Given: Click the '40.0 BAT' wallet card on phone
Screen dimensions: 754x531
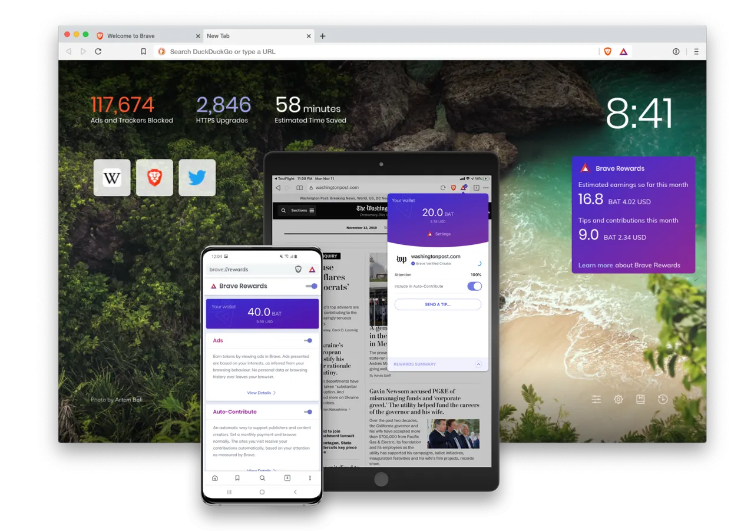Looking at the screenshot, I should [262, 314].
